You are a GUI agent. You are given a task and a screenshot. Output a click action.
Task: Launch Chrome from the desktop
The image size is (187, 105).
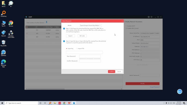tap(11, 23)
